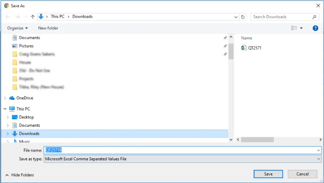Screen dimensions: 324x183
Task: Click the Search Downloads input field
Action: [280, 17]
